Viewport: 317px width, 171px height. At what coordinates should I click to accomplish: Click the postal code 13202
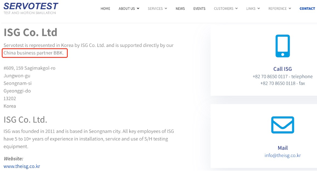click(x=10, y=99)
